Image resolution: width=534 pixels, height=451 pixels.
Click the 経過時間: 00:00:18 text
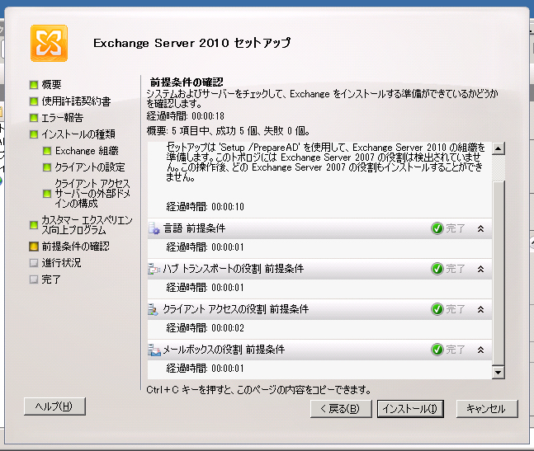pos(185,116)
